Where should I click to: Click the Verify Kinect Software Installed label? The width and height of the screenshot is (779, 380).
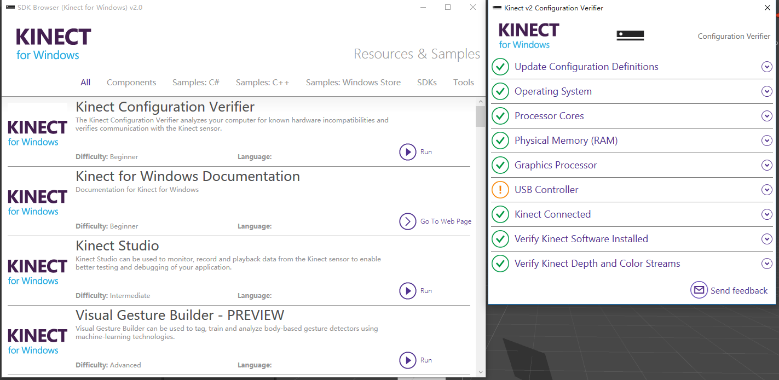pos(581,239)
